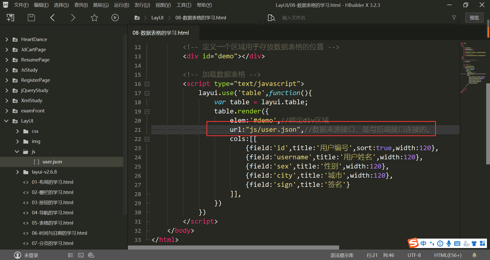Click the breadcrumb folder icon
Image resolution: width=490 pixels, height=260 pixels.
[137, 18]
